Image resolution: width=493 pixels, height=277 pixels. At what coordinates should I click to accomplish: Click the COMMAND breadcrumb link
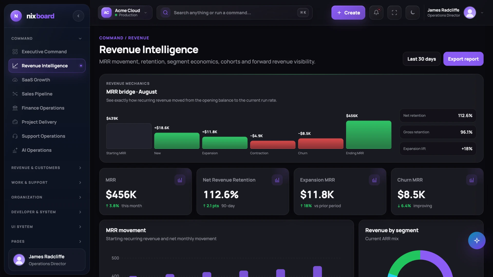[x=111, y=38]
